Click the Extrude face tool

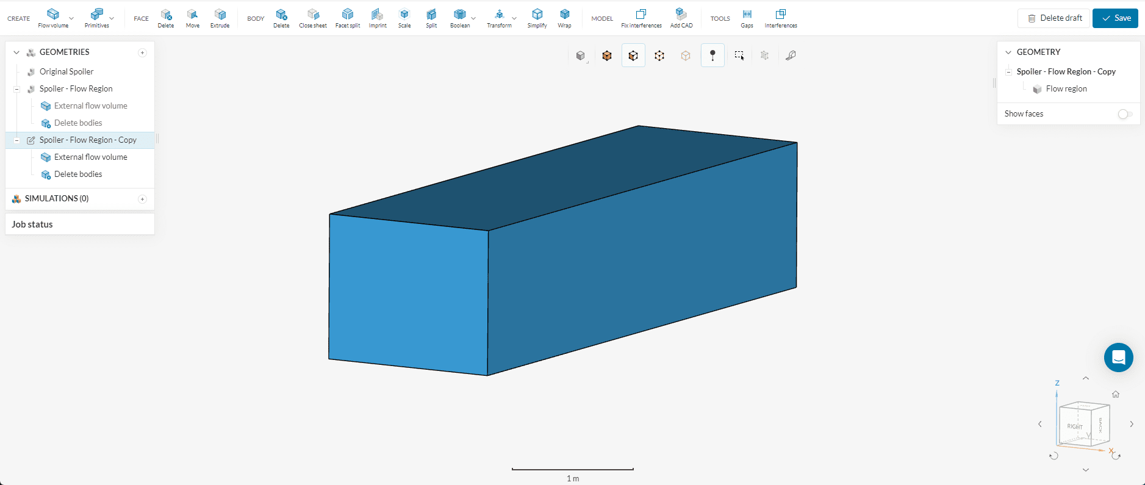coord(220,18)
